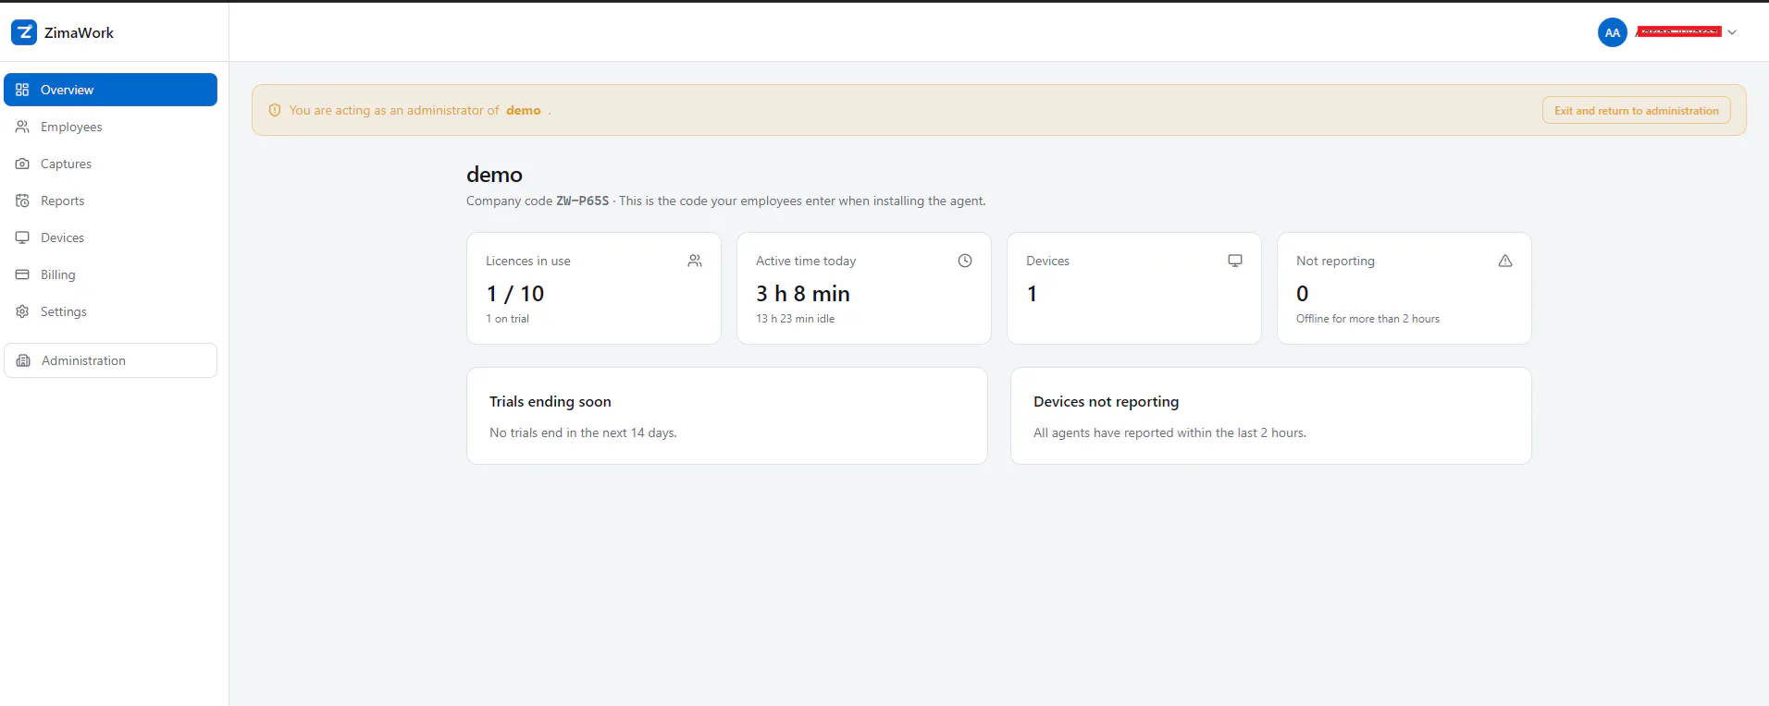
Task: Click the shield warning icon in the banner
Action: [x=275, y=110]
